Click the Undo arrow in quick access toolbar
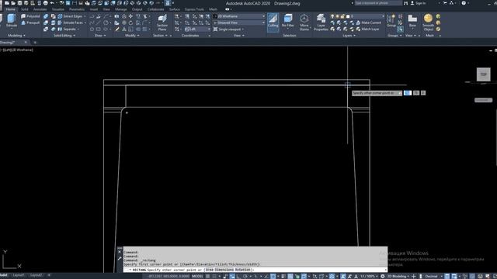 pos(52,3)
